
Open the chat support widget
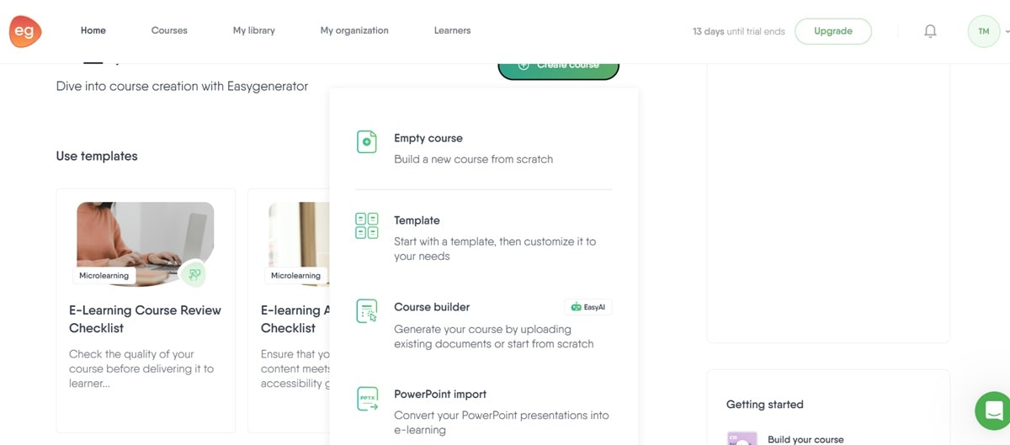(x=993, y=411)
